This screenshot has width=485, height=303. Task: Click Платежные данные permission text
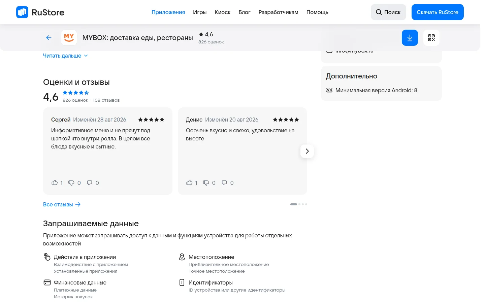tap(75, 290)
